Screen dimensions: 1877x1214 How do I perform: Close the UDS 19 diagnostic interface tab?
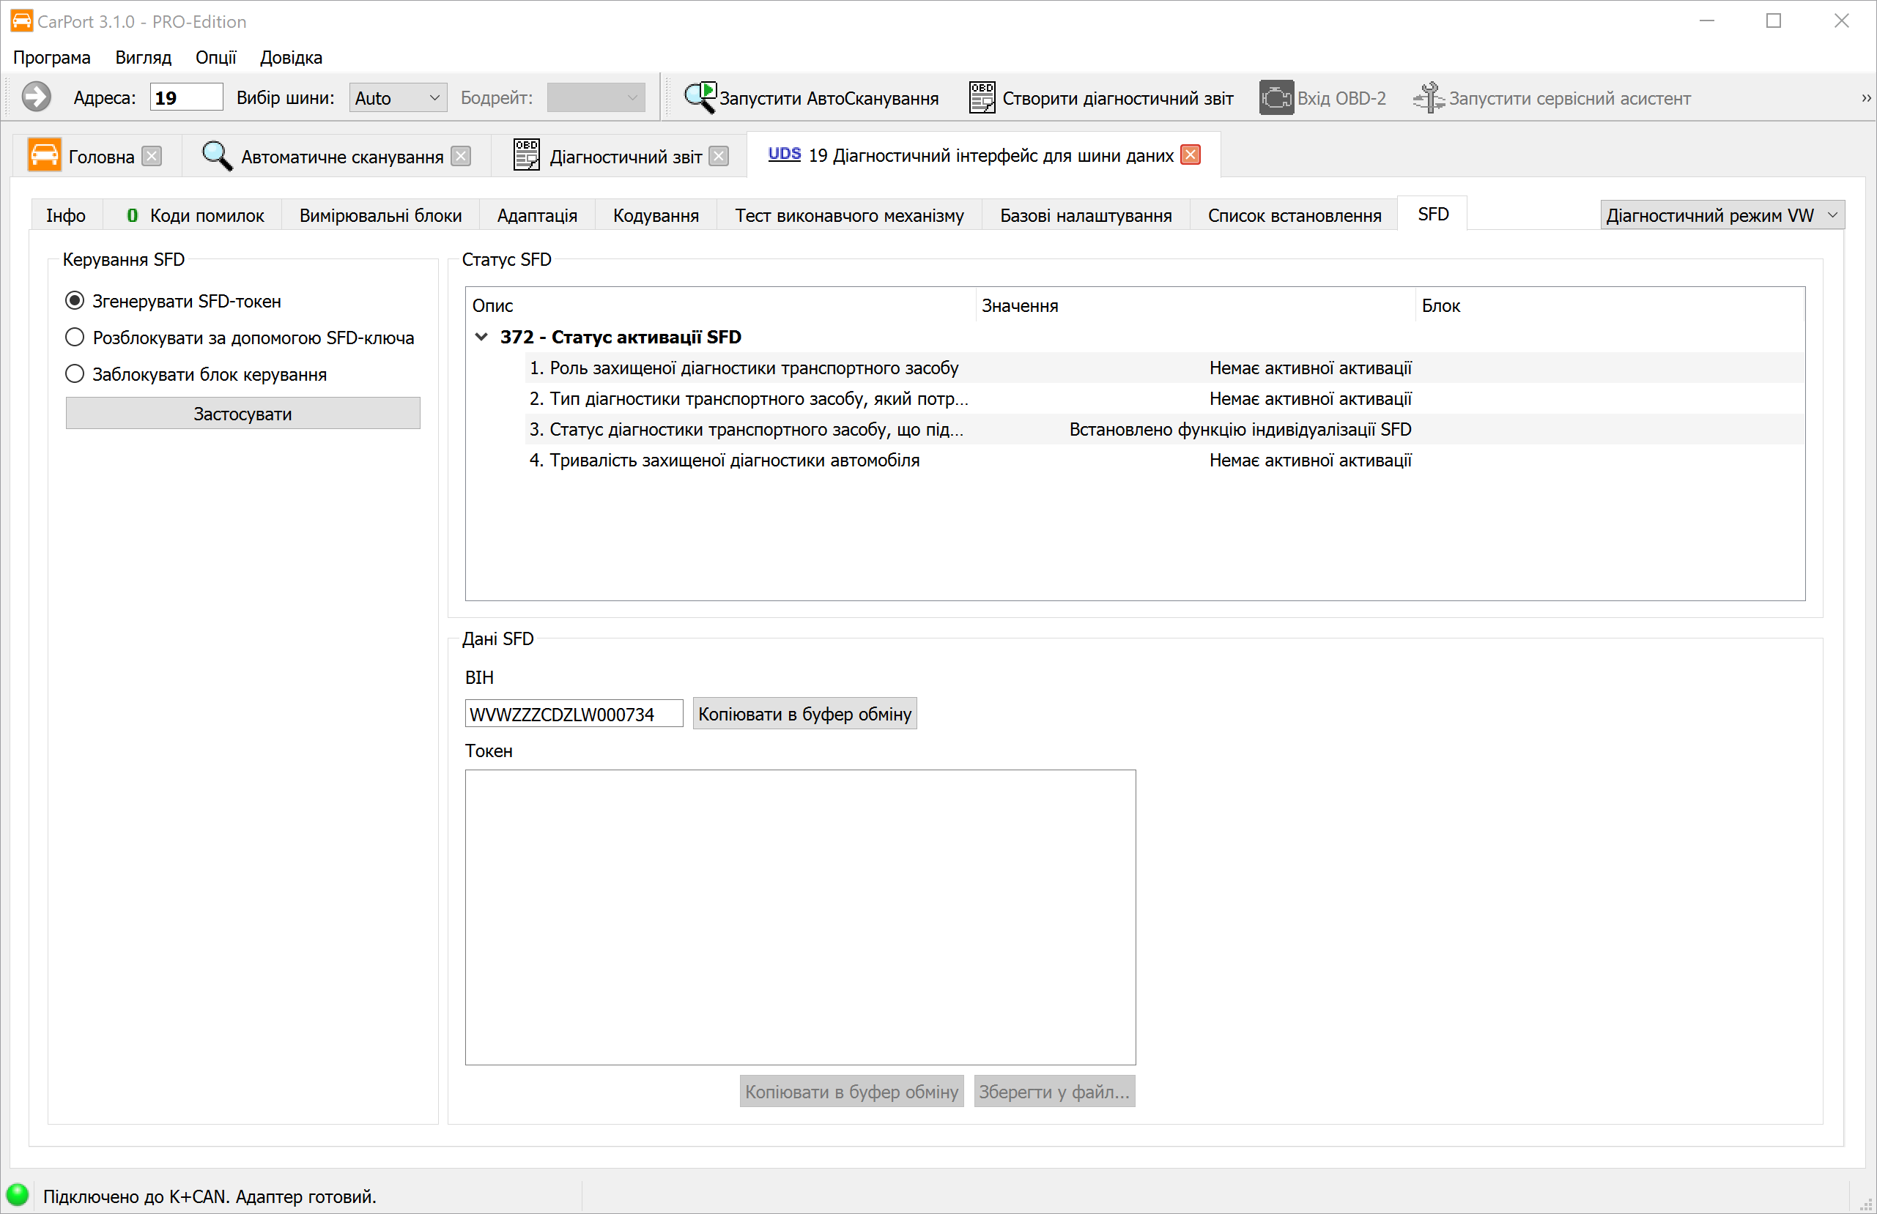click(x=1190, y=155)
